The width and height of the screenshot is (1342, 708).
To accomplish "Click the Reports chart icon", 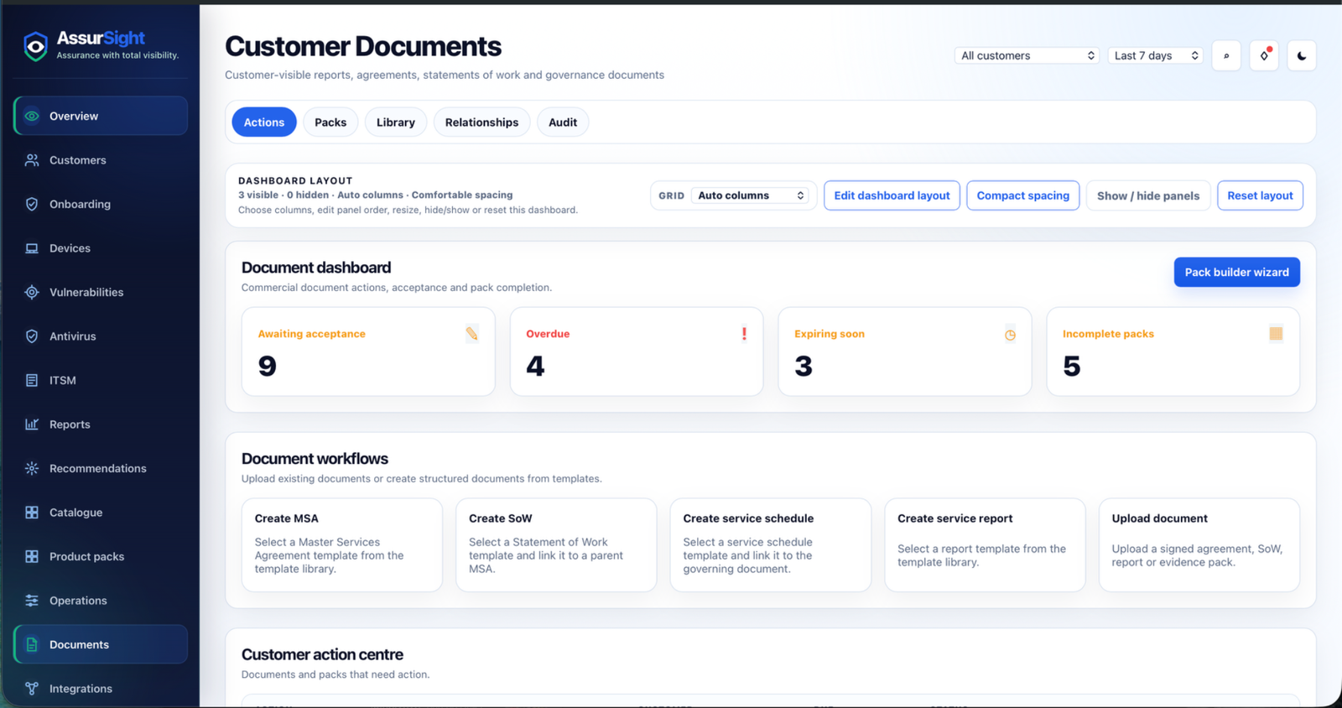I will [x=32, y=424].
